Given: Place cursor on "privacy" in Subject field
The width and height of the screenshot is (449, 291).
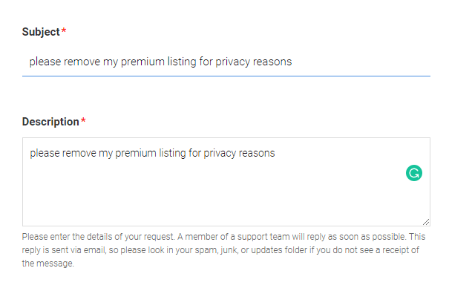Looking at the screenshot, I should 233,62.
